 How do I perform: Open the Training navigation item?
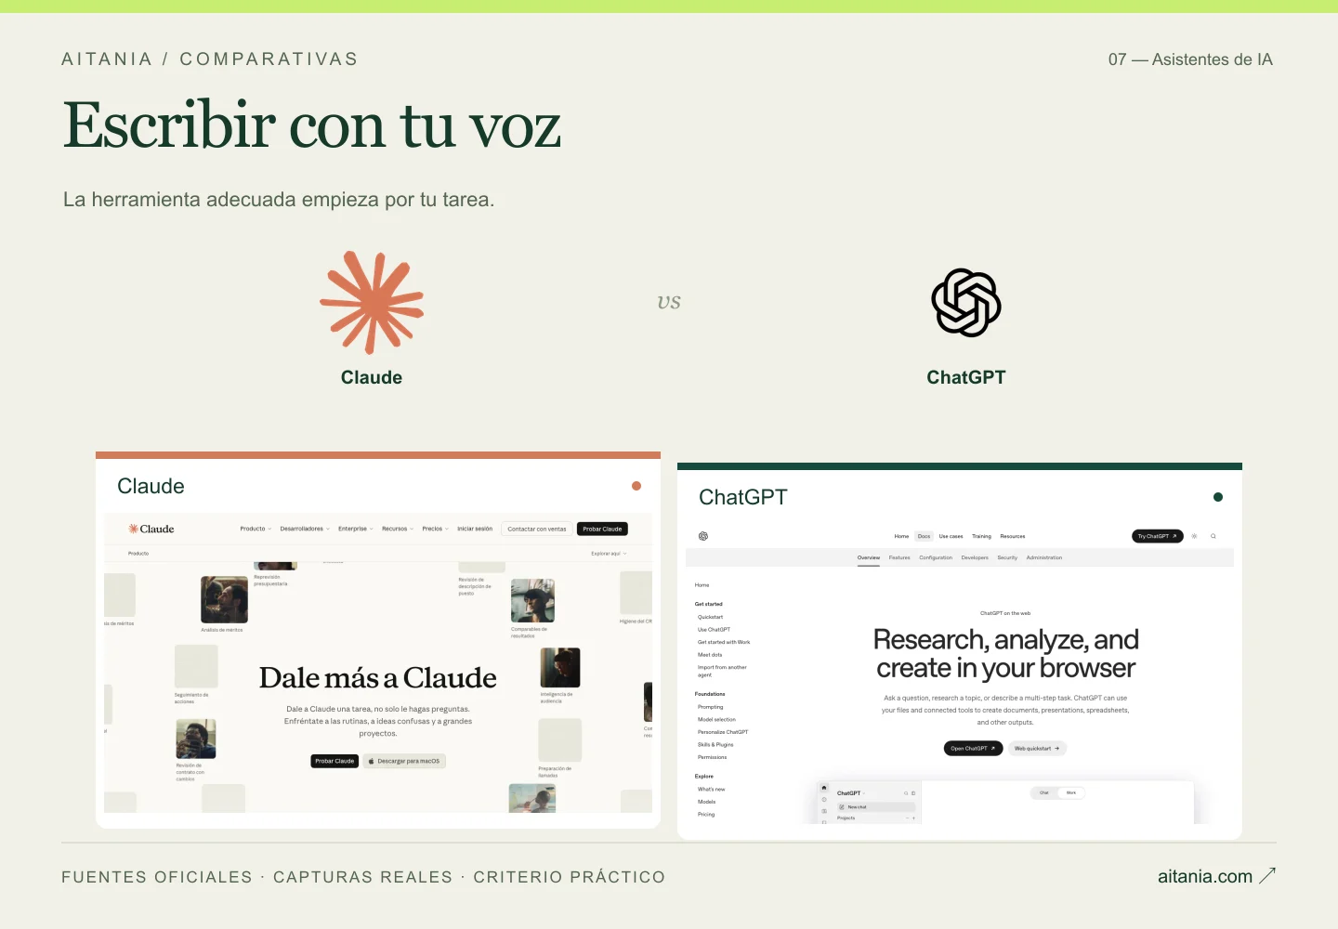[x=981, y=536]
